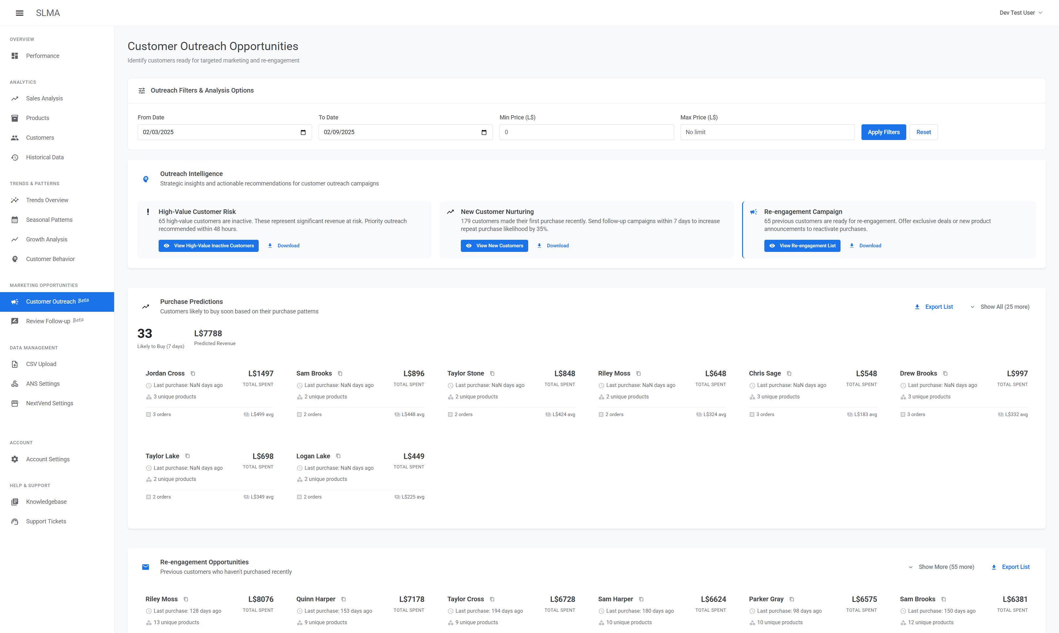
Task: Copy Taylor Cross customer name icon
Action: [x=493, y=599]
